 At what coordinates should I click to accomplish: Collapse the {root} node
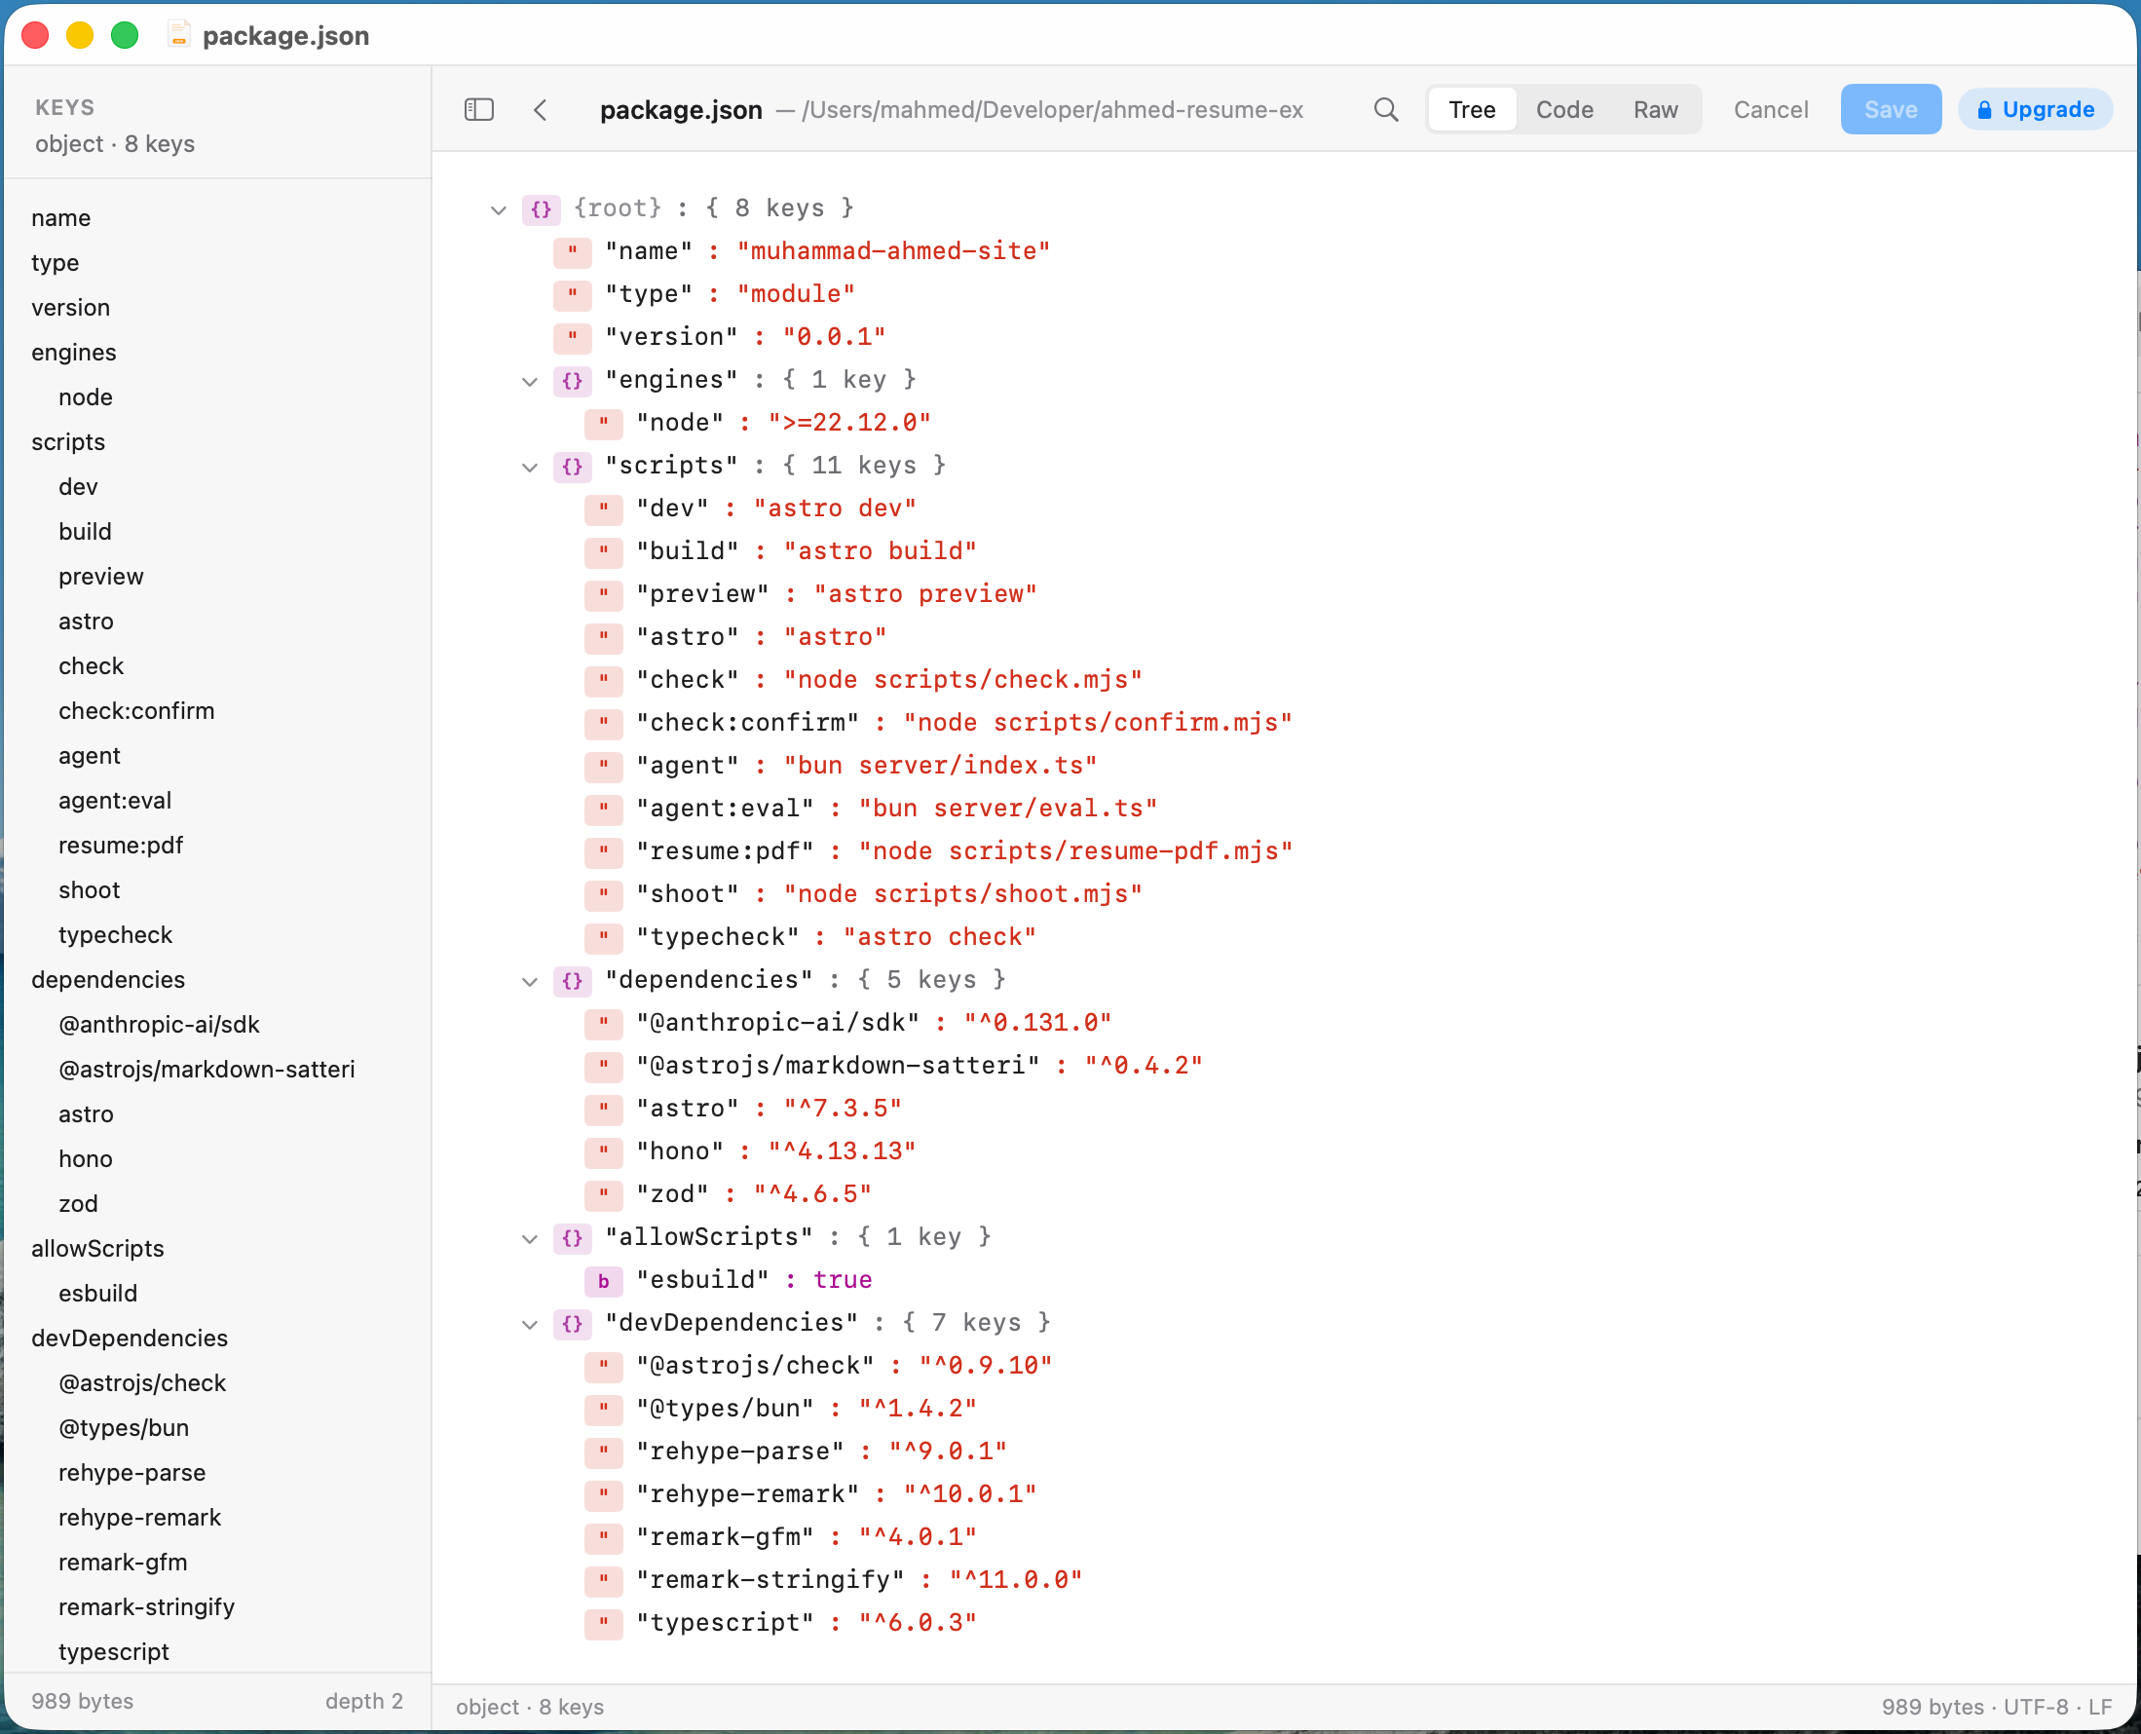point(499,209)
